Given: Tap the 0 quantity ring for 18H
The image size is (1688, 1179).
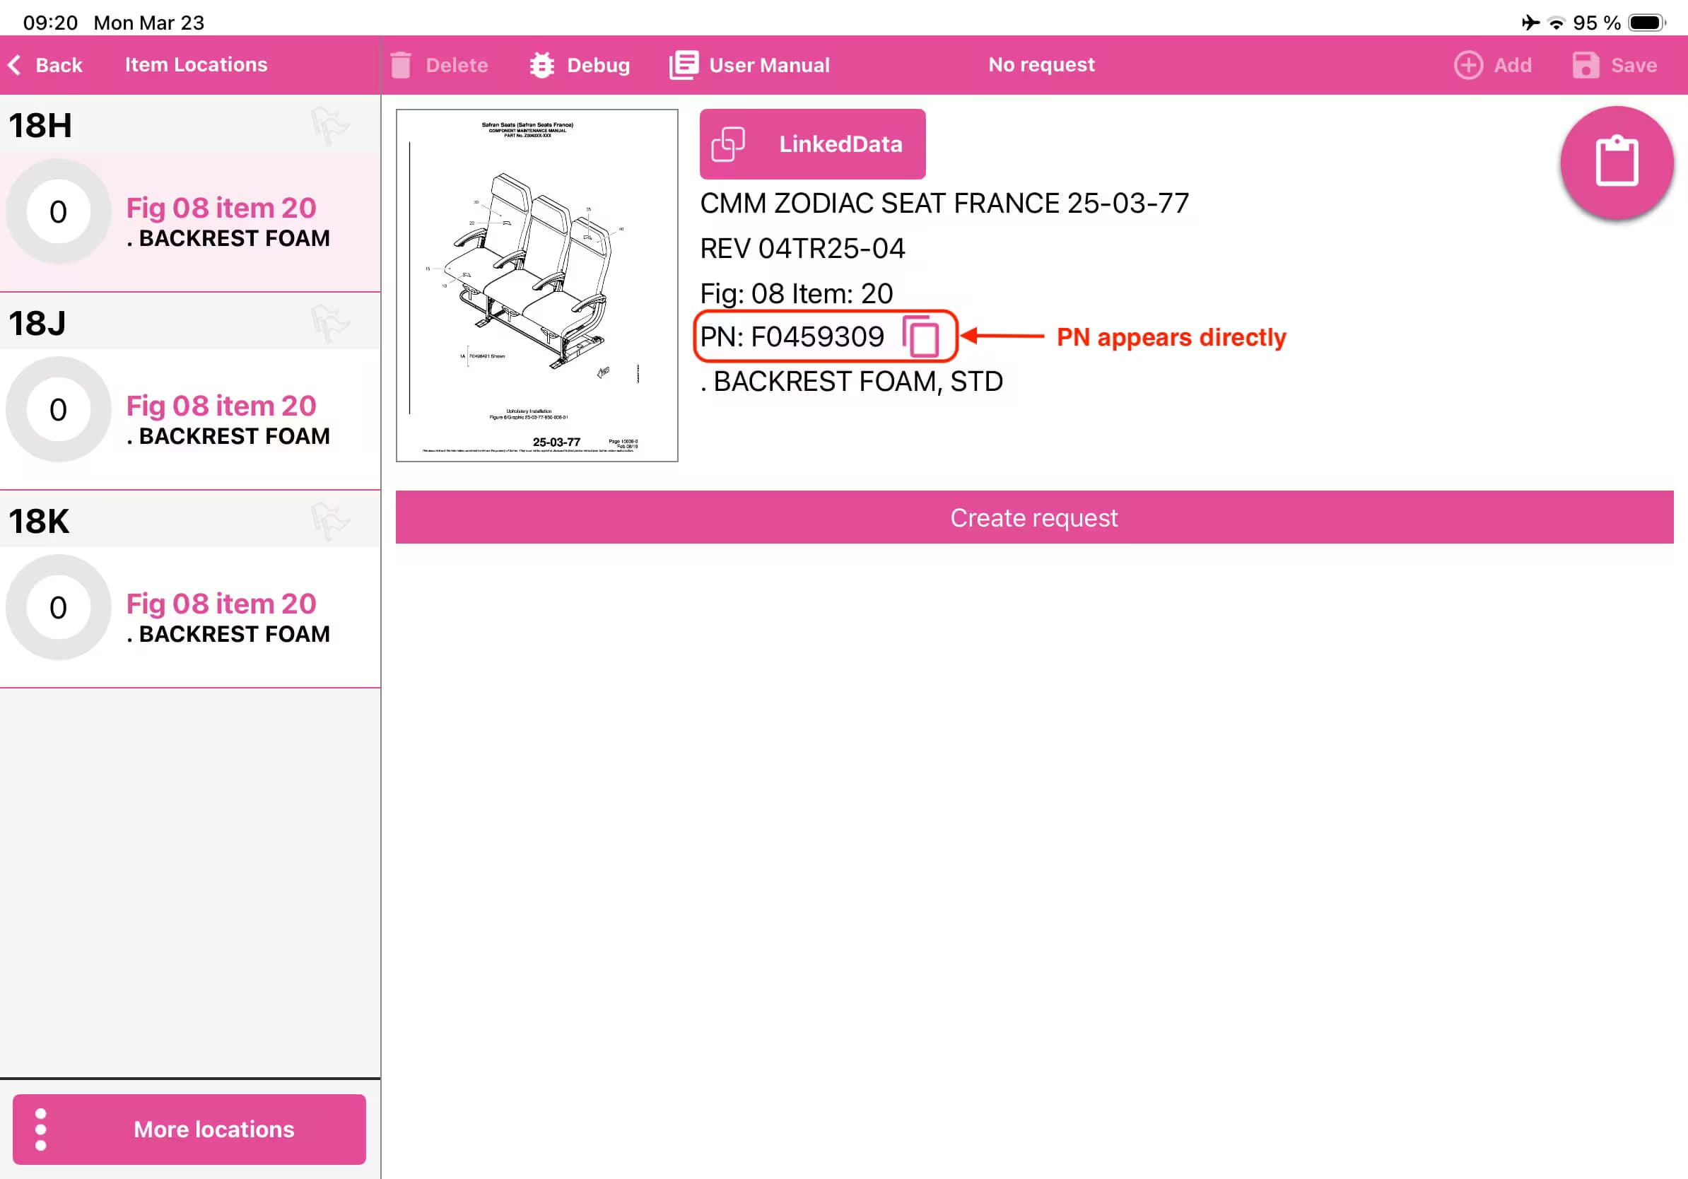Looking at the screenshot, I should pyautogui.click(x=58, y=211).
